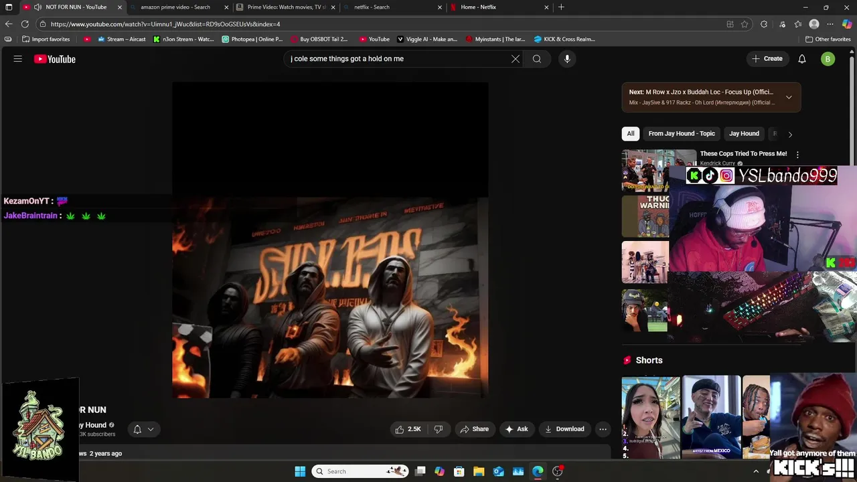Open the green B account avatar

(828, 59)
